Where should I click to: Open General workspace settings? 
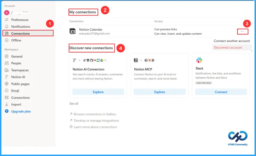[x=17, y=56]
